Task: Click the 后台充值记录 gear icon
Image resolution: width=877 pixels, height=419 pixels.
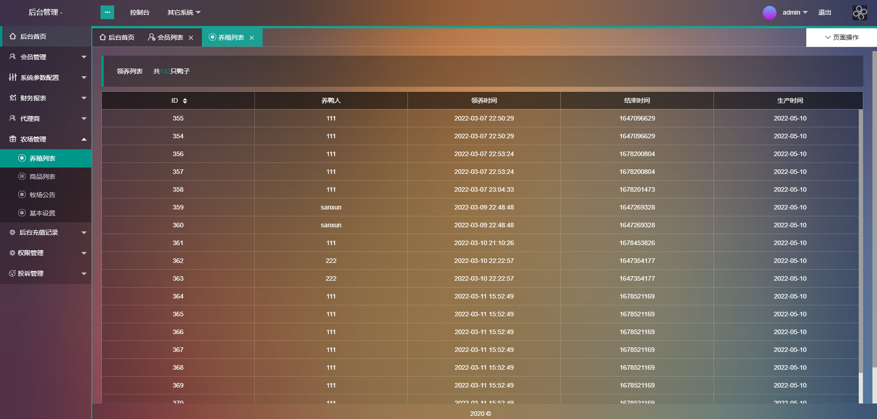Action: click(x=12, y=232)
